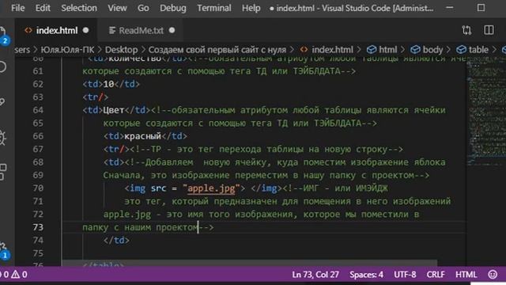
Task: Change indentation via Spaces: 4
Action: [366, 275]
